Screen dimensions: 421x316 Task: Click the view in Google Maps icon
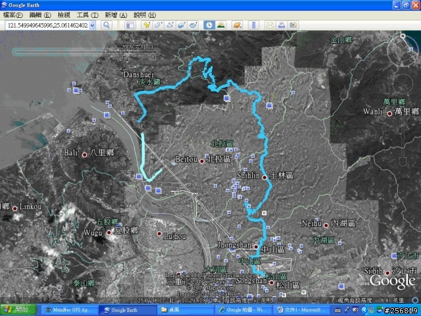tap(293, 25)
